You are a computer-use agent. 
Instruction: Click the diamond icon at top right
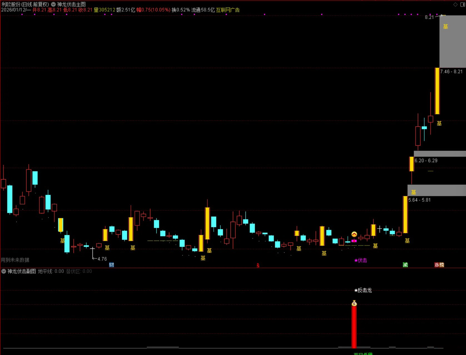pyautogui.click(x=455, y=4)
